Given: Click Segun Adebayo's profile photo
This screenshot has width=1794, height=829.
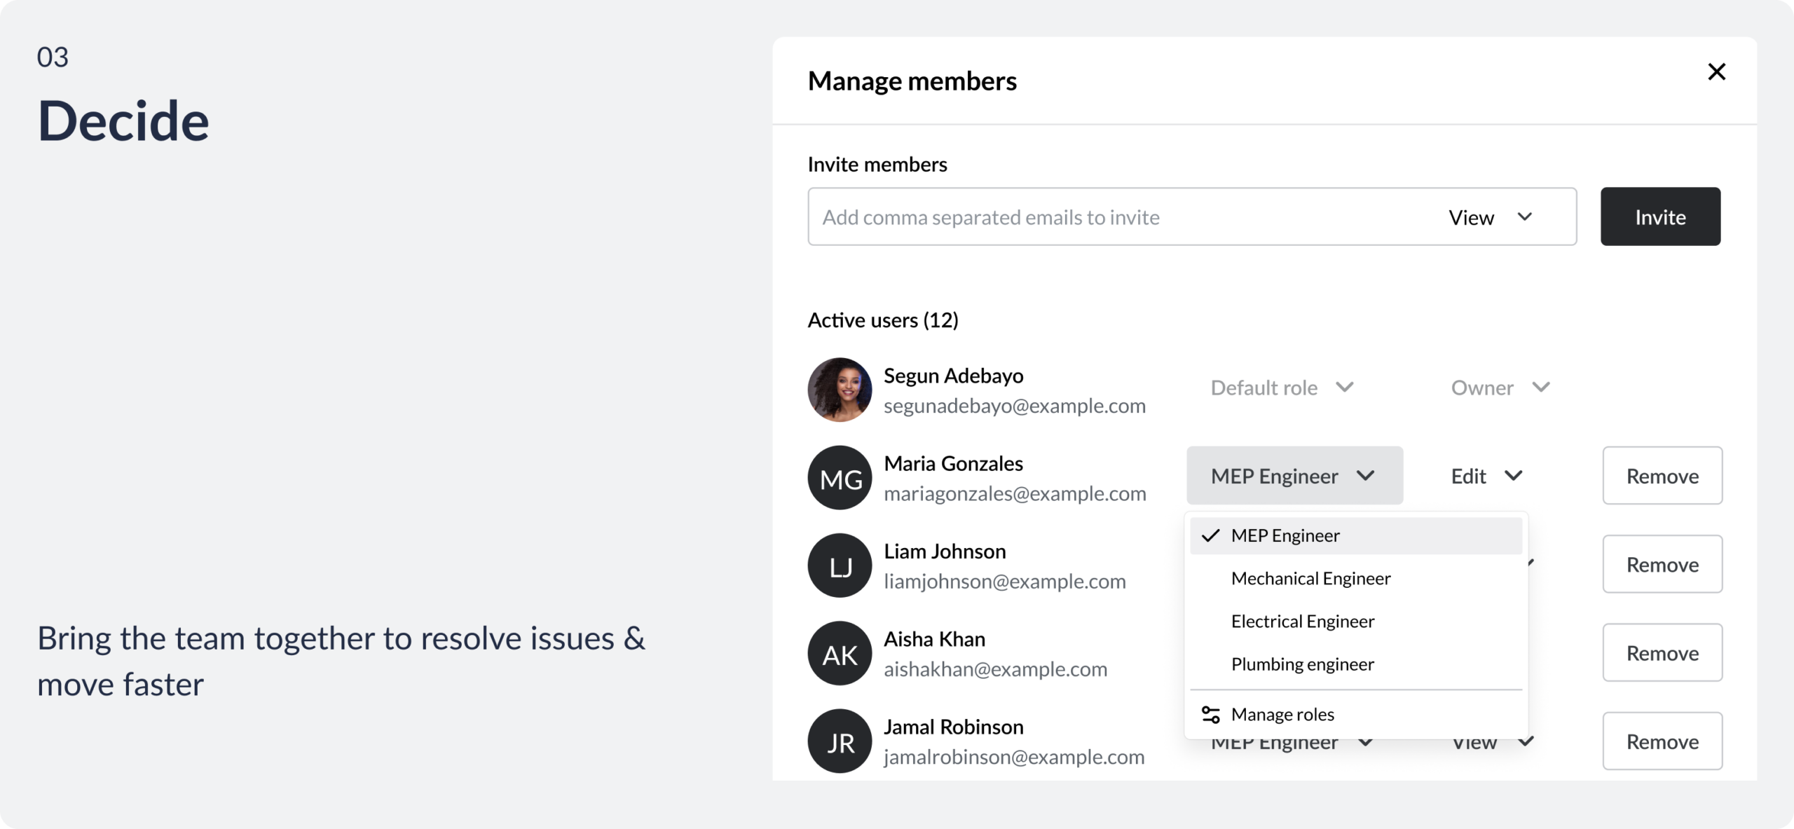Looking at the screenshot, I should [840, 390].
